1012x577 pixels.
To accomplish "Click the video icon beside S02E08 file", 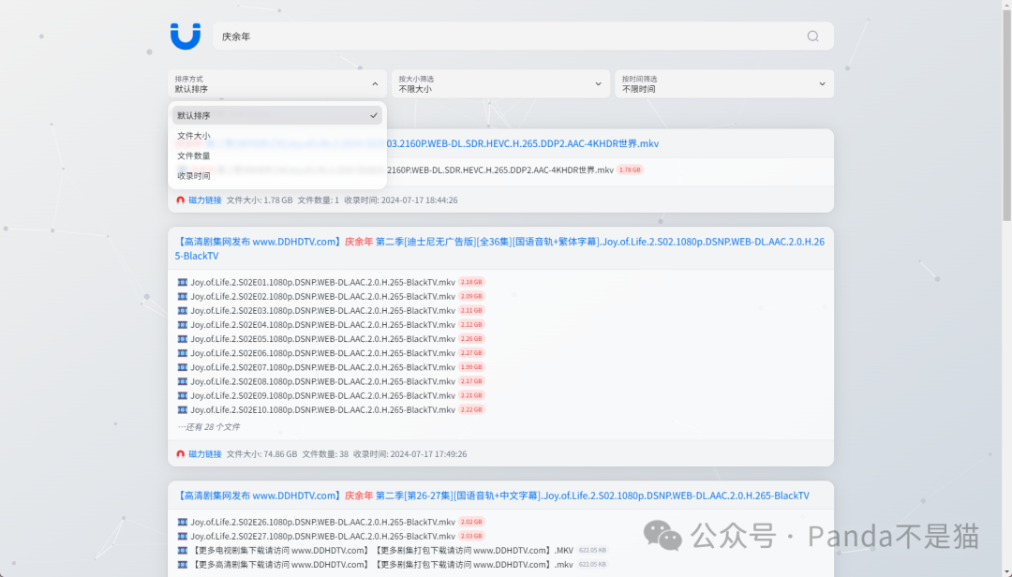I will pos(183,381).
